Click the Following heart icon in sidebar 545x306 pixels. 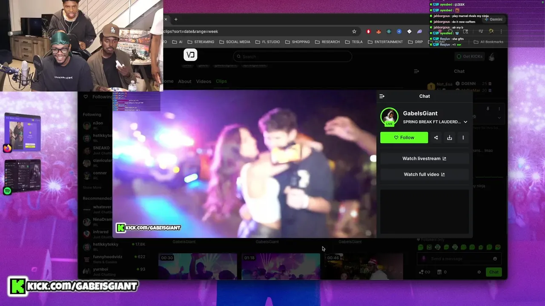tap(86, 96)
